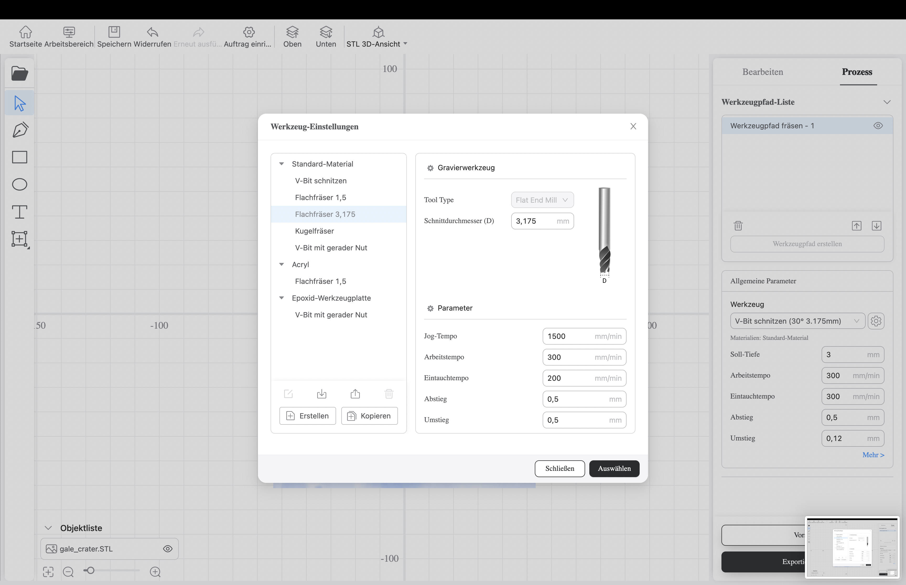
Task: Hide Werkzeugpfad fräsen - 1 toolpath
Action: [x=878, y=126]
